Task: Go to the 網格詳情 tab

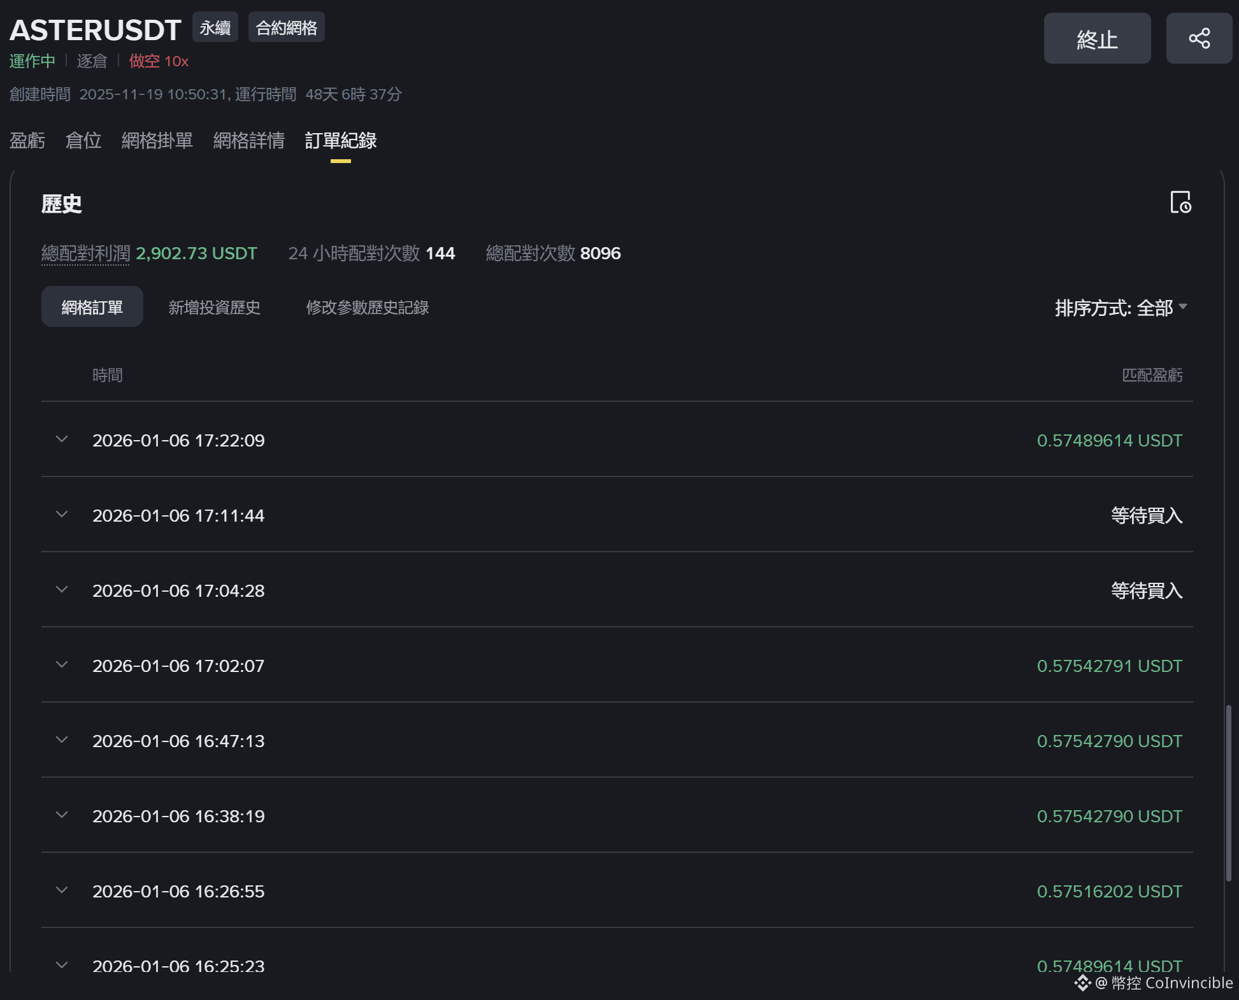Action: [248, 140]
